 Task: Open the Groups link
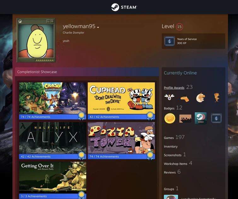coord(169,189)
